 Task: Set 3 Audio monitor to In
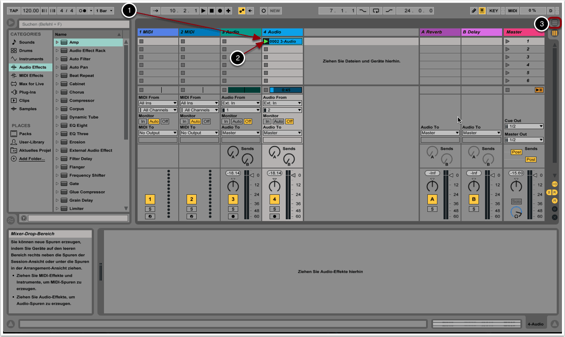point(226,121)
